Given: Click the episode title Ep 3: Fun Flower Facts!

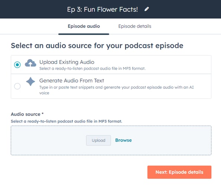Looking at the screenshot, I should click(102, 9).
